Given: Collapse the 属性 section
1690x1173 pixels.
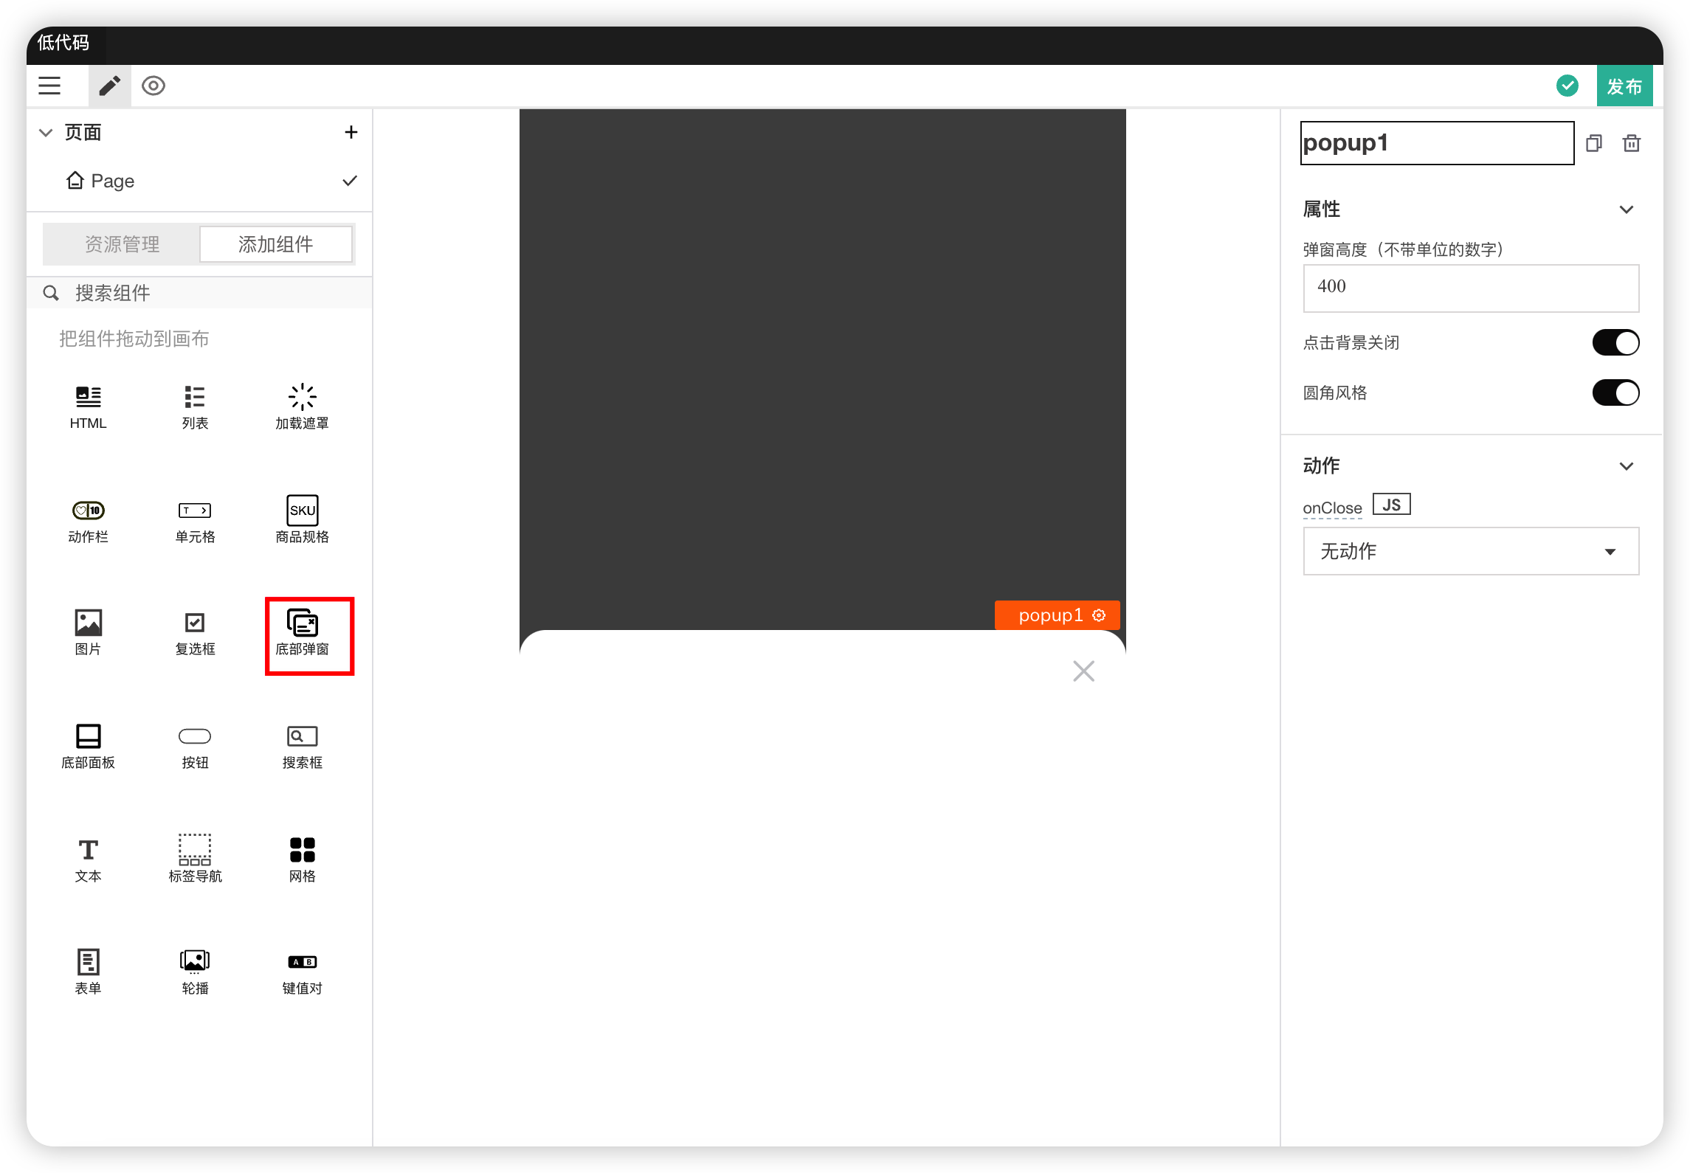Looking at the screenshot, I should click(1626, 210).
